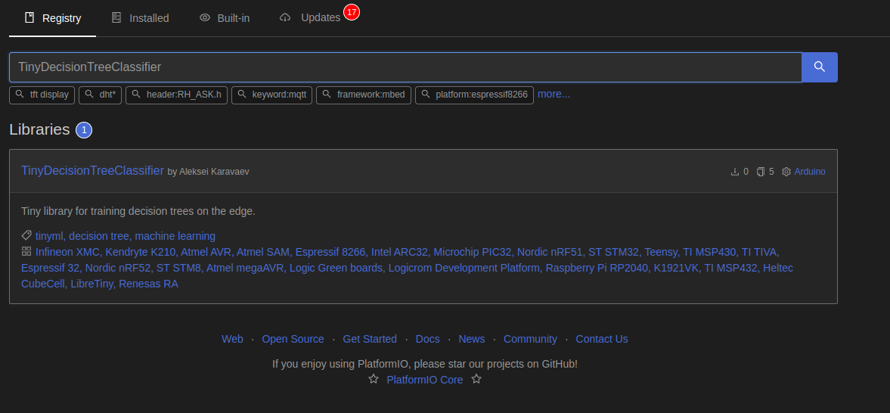Open the TI MSP430 platform link
The height and width of the screenshot is (413, 890).
[x=709, y=252]
